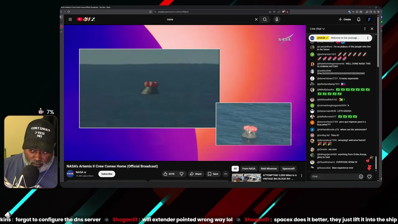Click the main video player

pos(185,93)
